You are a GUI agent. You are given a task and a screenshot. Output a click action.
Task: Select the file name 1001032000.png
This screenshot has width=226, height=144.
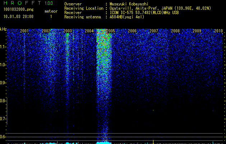(x=19, y=9)
